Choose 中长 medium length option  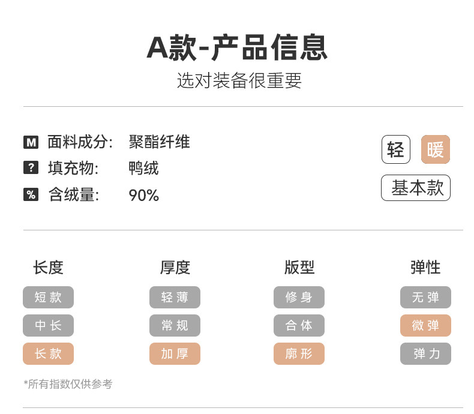pos(48,325)
